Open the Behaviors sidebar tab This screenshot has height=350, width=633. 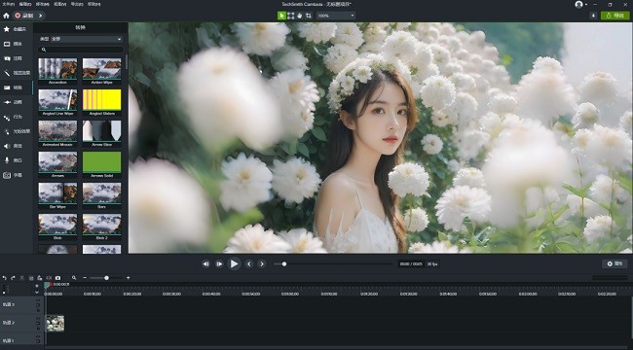(x=17, y=117)
